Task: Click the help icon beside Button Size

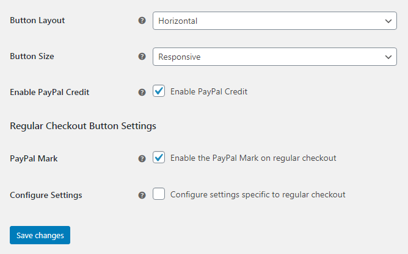Action: pyautogui.click(x=142, y=56)
